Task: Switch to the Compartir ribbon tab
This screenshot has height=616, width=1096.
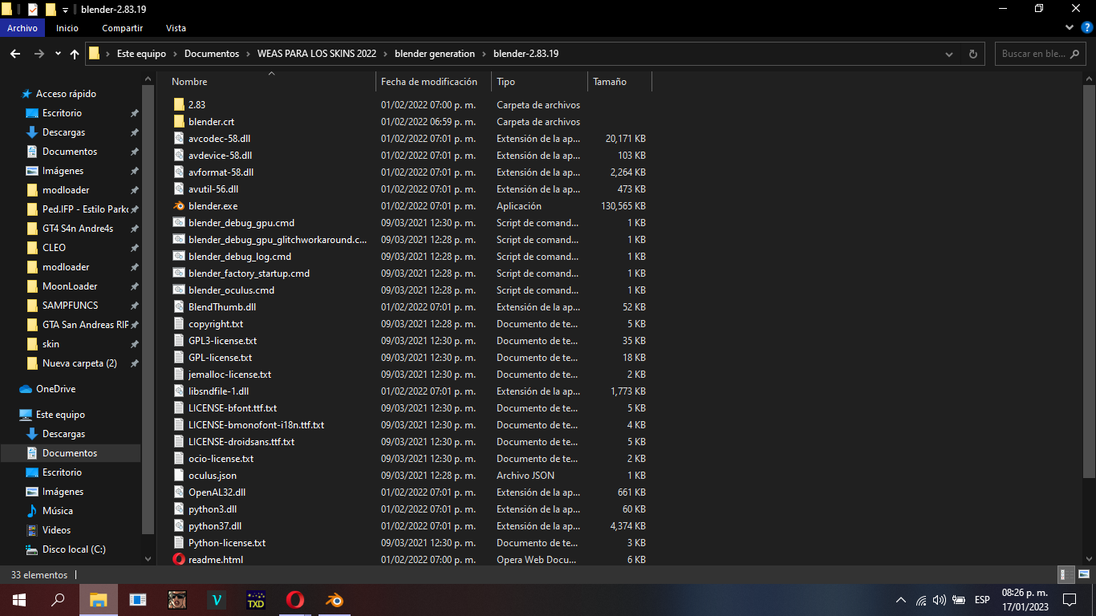Action: (x=122, y=28)
